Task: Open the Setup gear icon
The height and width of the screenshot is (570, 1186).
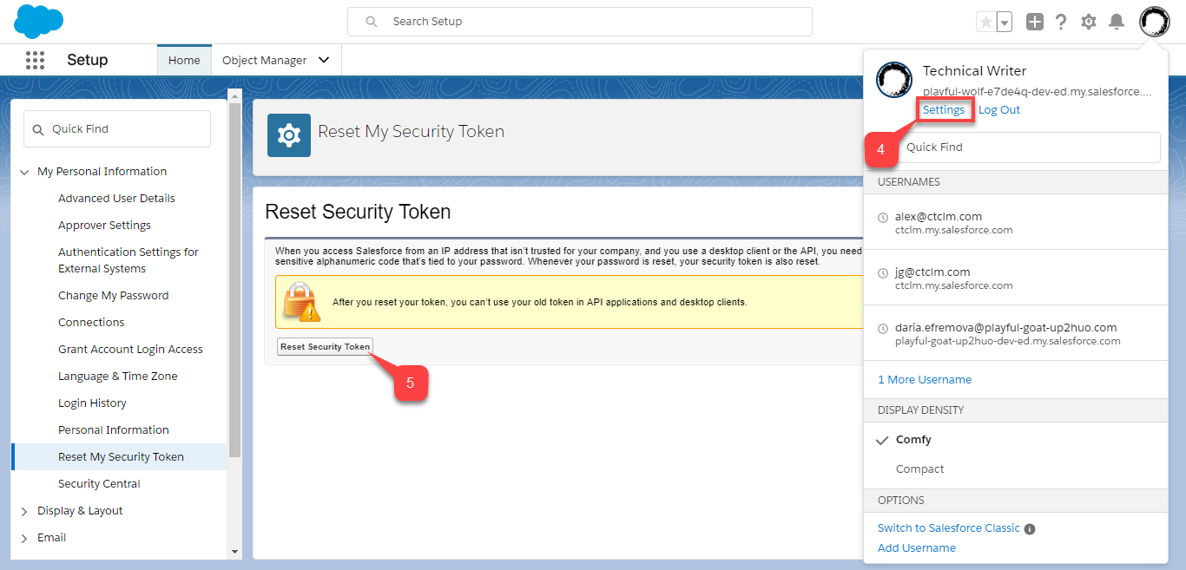Action: click(x=1089, y=22)
